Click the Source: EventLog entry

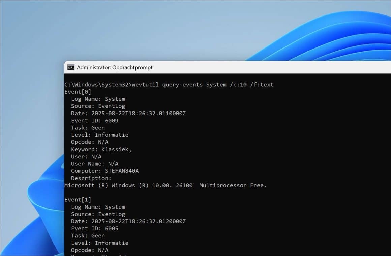click(x=98, y=106)
